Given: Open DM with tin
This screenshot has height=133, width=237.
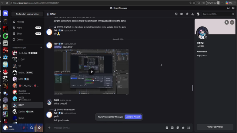Looking at the screenshot, I should (27, 66).
